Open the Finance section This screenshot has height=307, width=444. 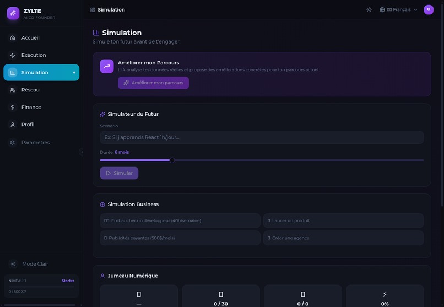(41, 107)
